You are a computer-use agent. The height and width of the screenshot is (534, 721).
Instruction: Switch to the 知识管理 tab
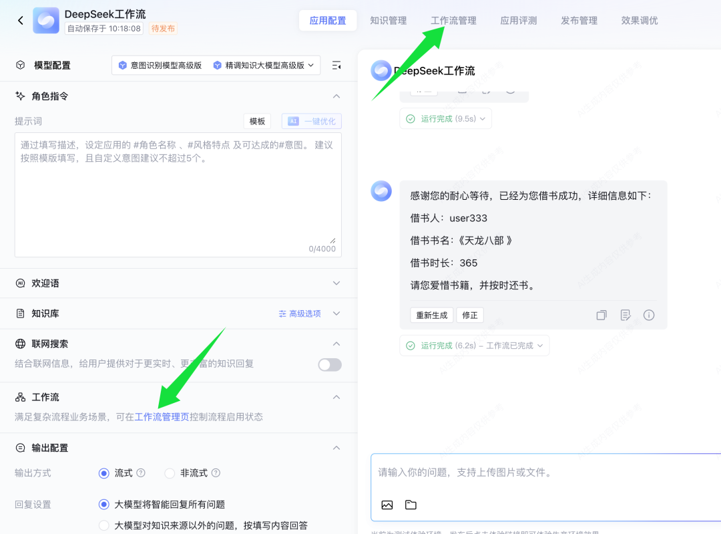[389, 21]
